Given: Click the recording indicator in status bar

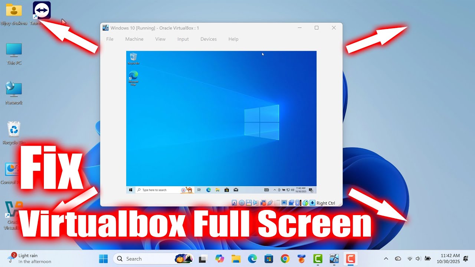Looking at the screenshot, I should [x=291, y=203].
